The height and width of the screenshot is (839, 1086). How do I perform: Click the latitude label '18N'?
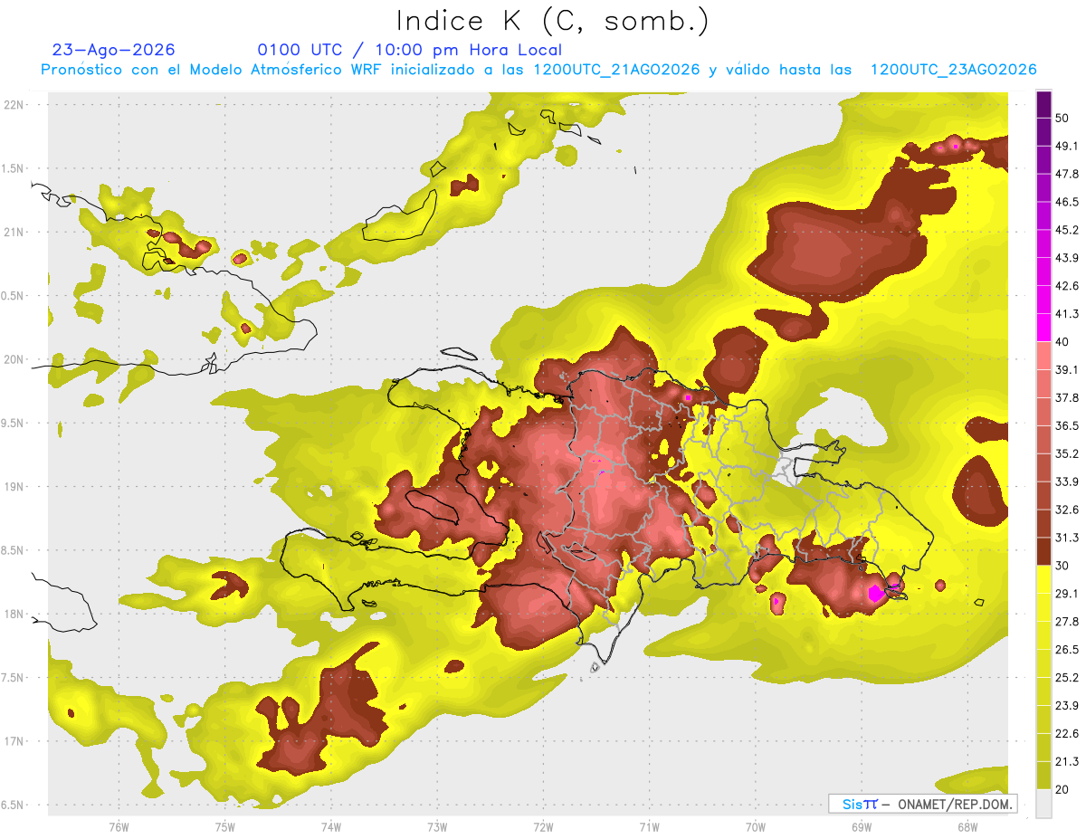click(x=14, y=615)
